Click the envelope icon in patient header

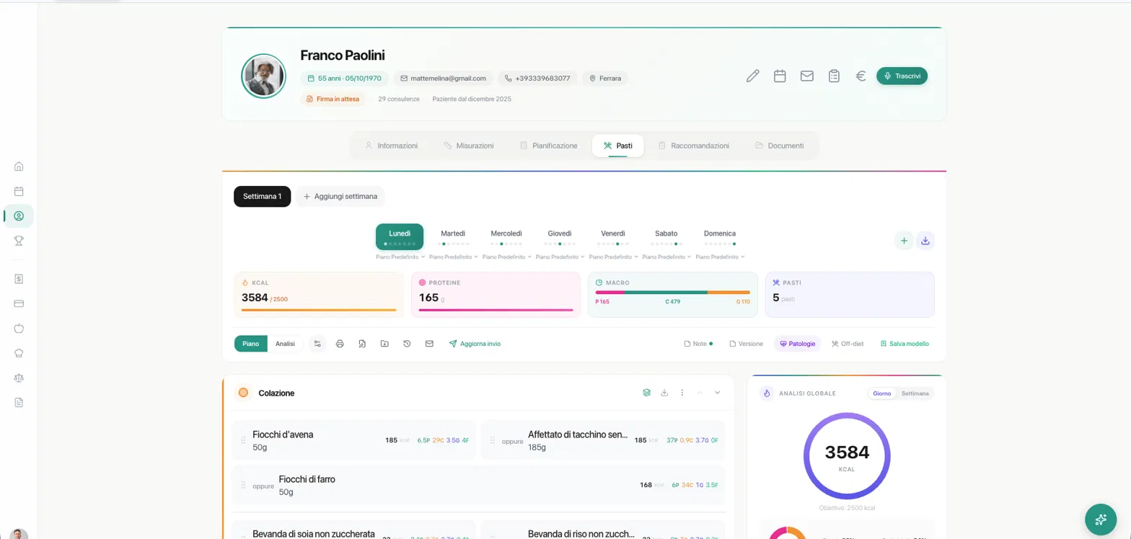(x=807, y=76)
